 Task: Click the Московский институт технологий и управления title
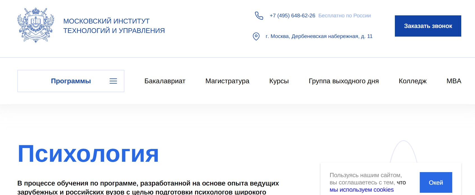[114, 26]
